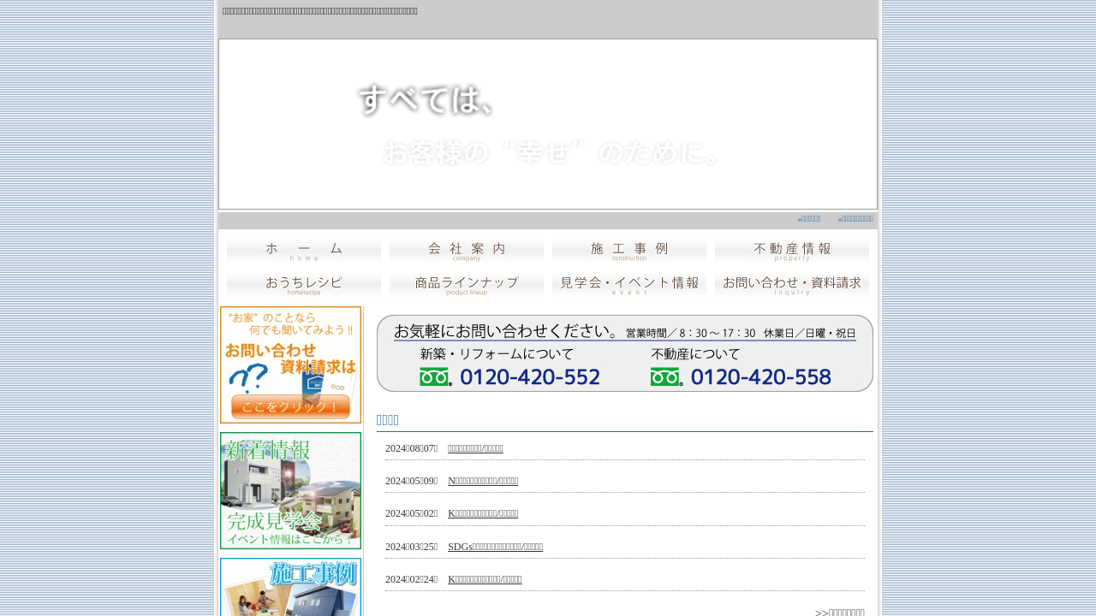The width and height of the screenshot is (1096, 616).
Task: Open the K news link dated 2024 02 24
Action: [x=485, y=579]
